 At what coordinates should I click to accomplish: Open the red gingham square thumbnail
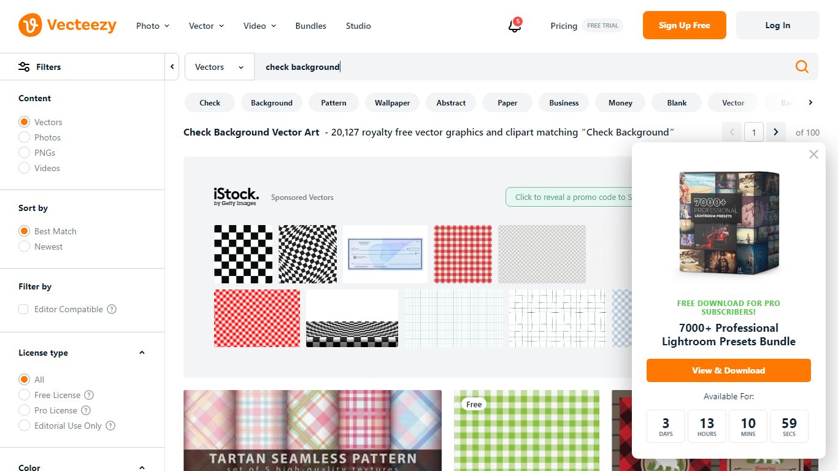463,254
